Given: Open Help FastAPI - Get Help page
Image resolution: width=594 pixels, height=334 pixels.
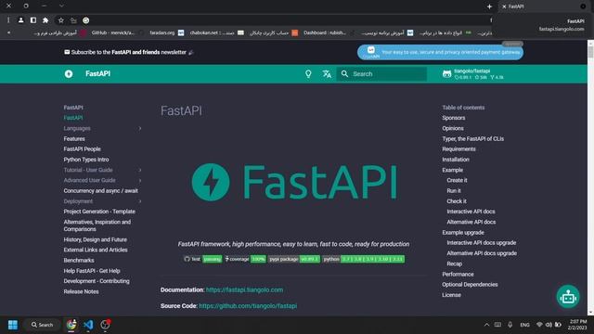Looking at the screenshot, I should (92, 271).
